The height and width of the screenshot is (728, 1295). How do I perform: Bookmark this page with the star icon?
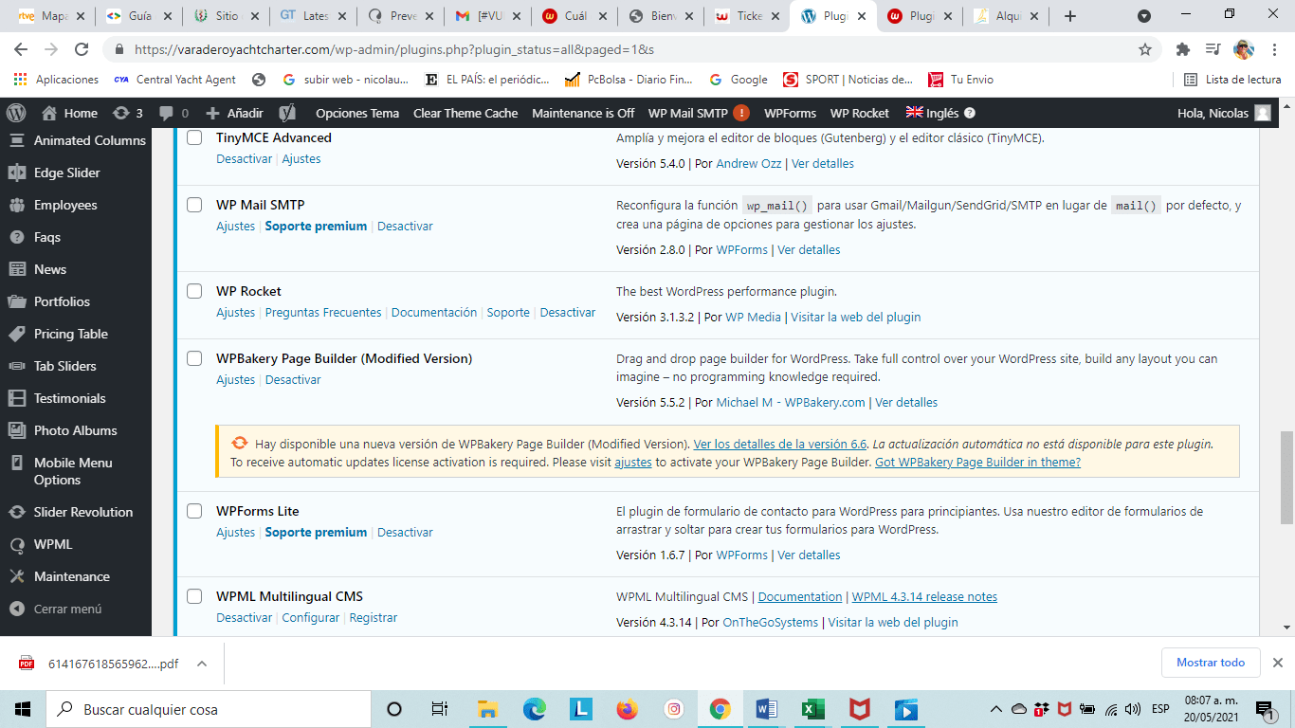(1145, 49)
